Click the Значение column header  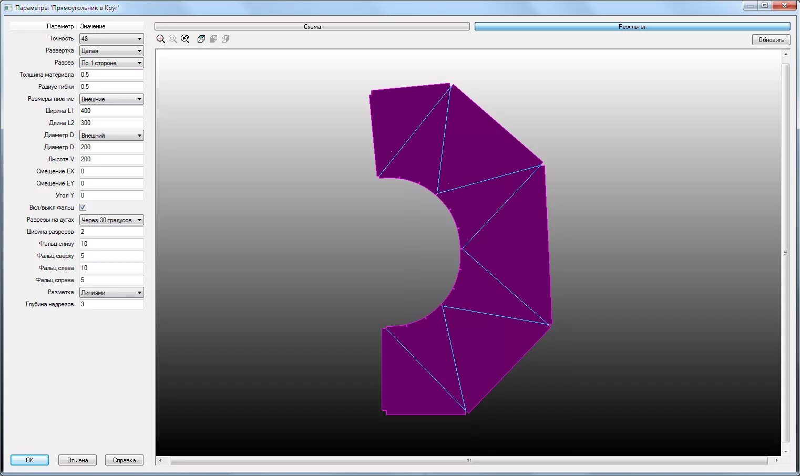point(93,26)
